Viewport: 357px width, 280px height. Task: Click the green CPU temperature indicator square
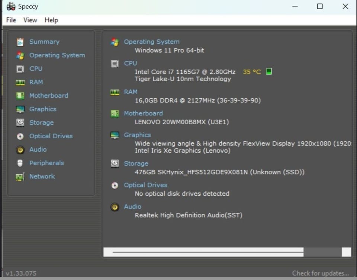coord(269,72)
